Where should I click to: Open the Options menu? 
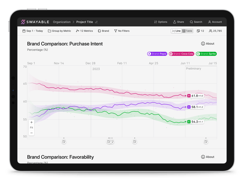[161, 22]
